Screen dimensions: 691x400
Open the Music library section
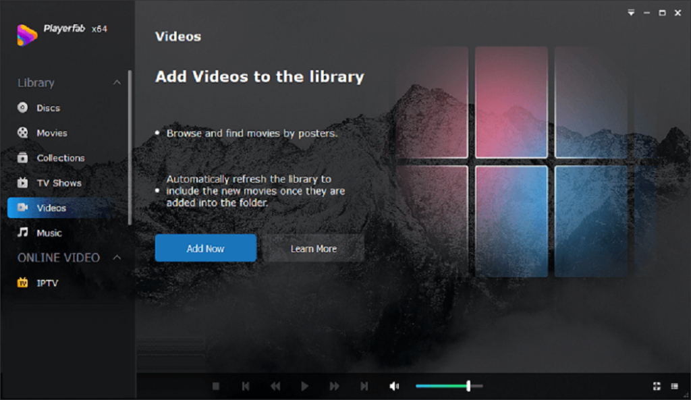pyautogui.click(x=49, y=233)
